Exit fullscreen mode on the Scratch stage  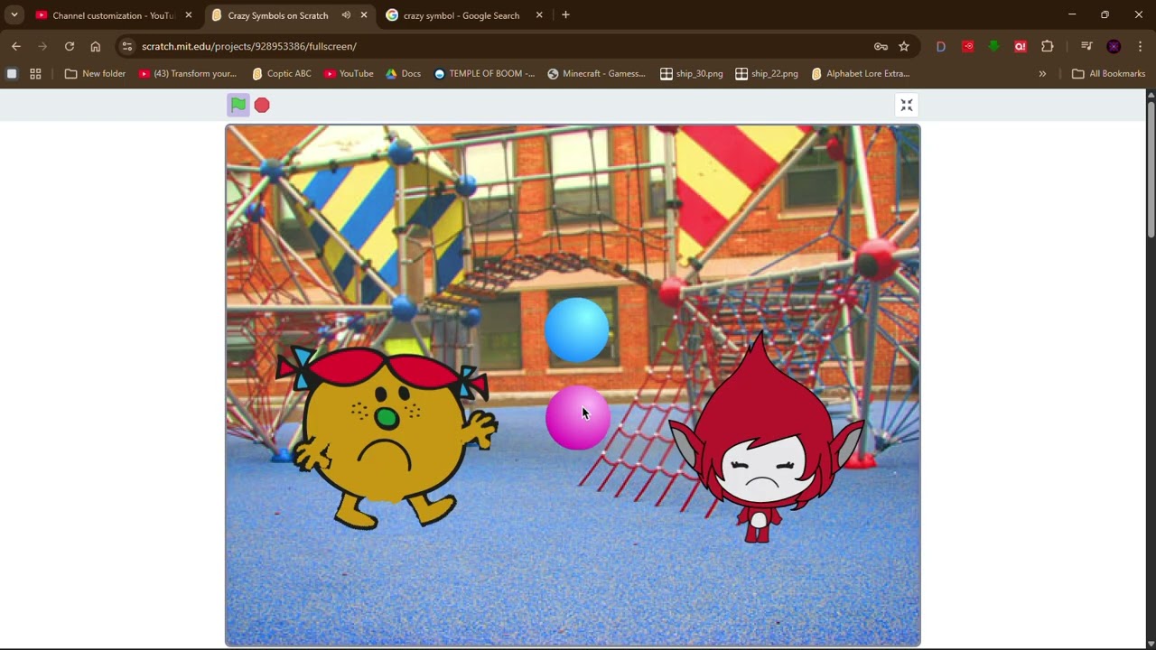907,106
